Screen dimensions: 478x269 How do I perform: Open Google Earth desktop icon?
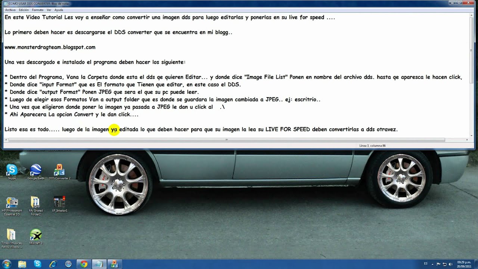(36, 172)
